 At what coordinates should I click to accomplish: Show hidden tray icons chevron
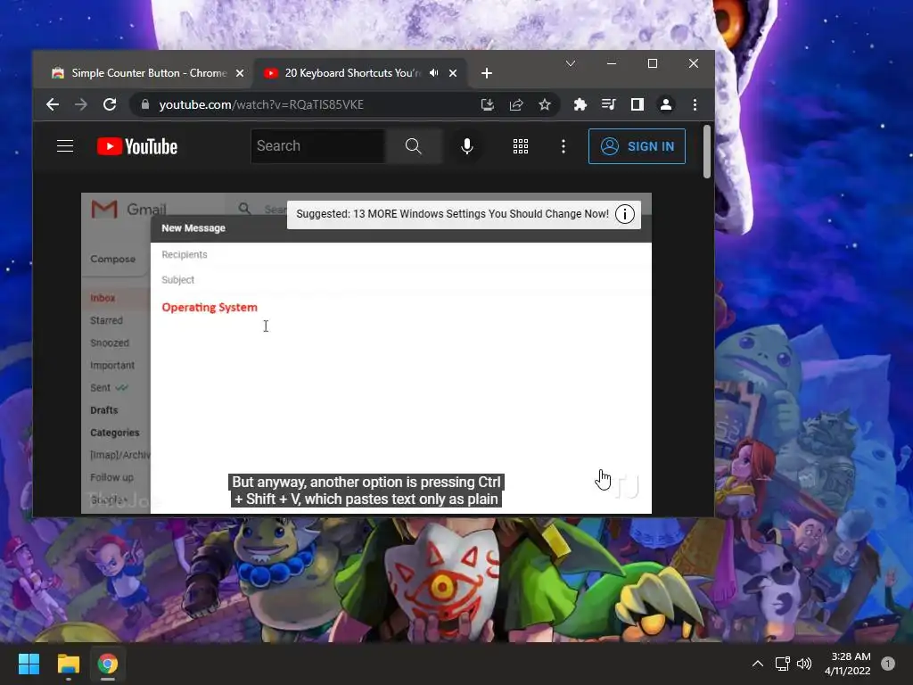(x=758, y=664)
